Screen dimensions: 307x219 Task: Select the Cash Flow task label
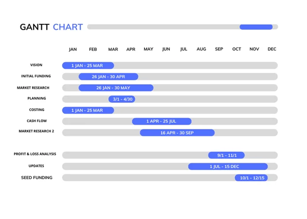pos(37,120)
